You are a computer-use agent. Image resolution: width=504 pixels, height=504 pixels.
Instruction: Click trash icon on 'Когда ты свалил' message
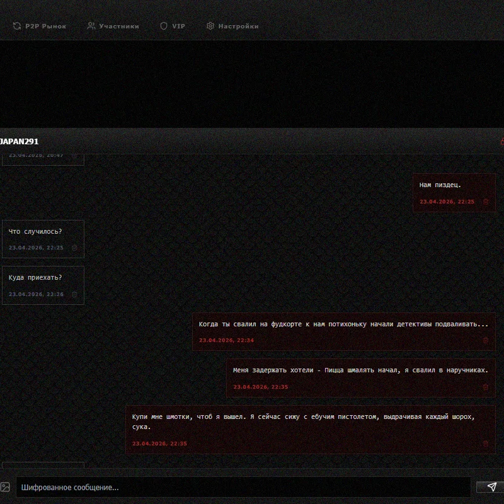pyautogui.click(x=485, y=340)
